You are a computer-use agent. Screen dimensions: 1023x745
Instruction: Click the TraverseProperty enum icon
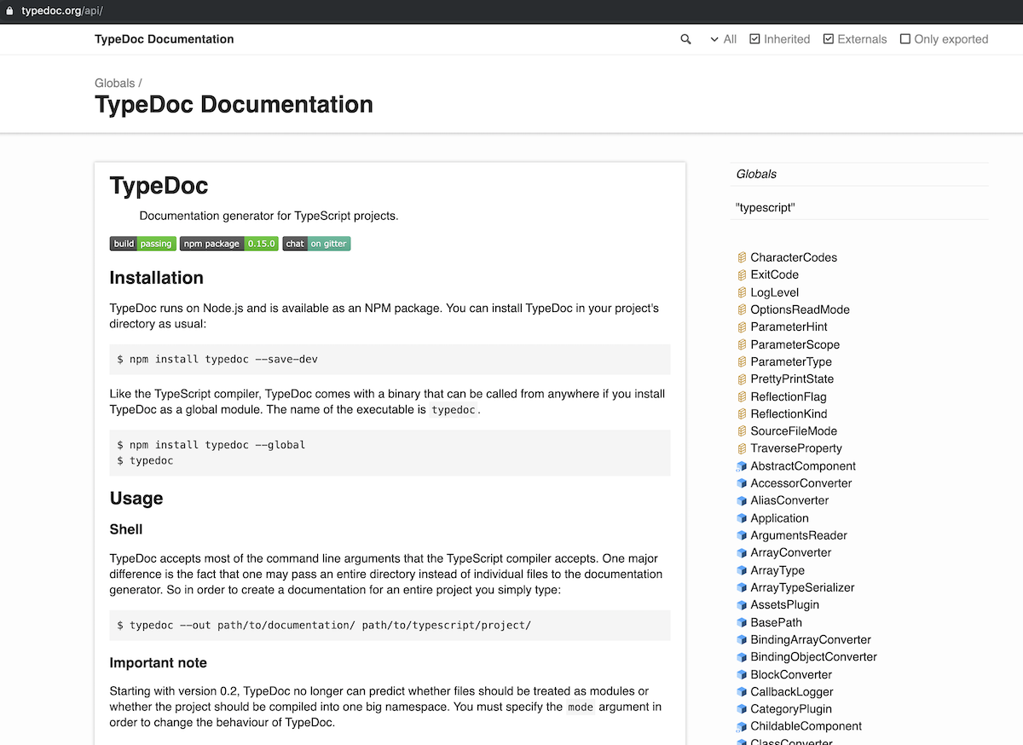(x=742, y=448)
